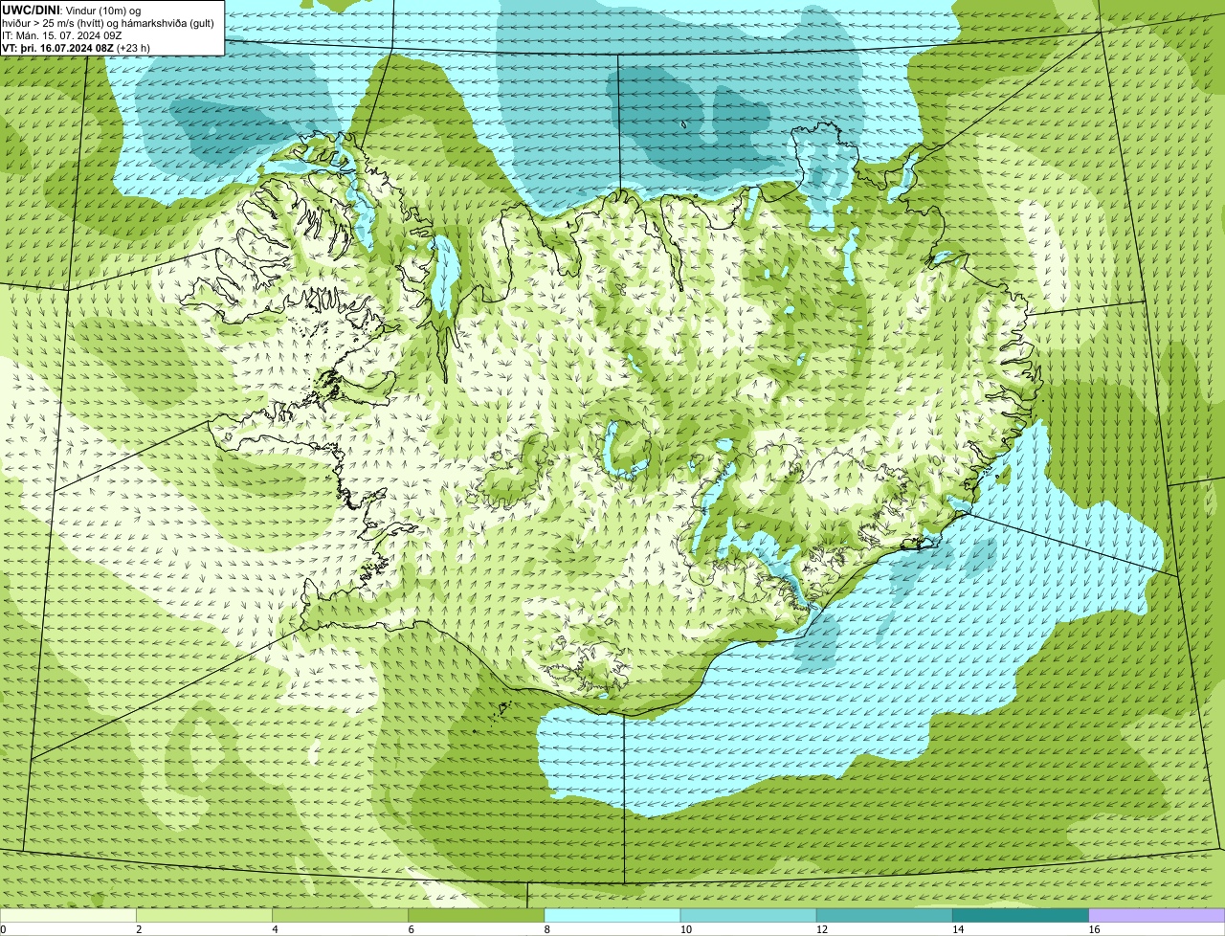1225x936 pixels.
Task: Click the legend scale value '0'
Action: tap(3, 929)
